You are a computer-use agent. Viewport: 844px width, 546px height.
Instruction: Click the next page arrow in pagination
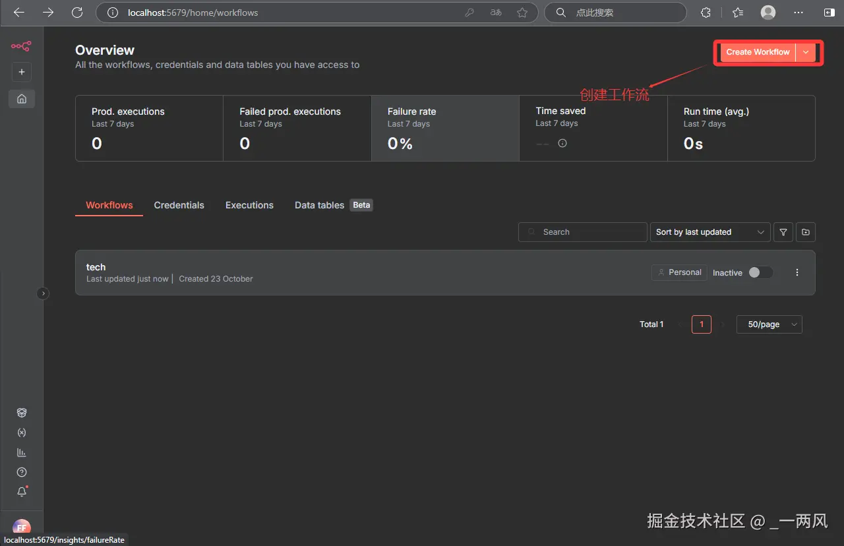723,324
